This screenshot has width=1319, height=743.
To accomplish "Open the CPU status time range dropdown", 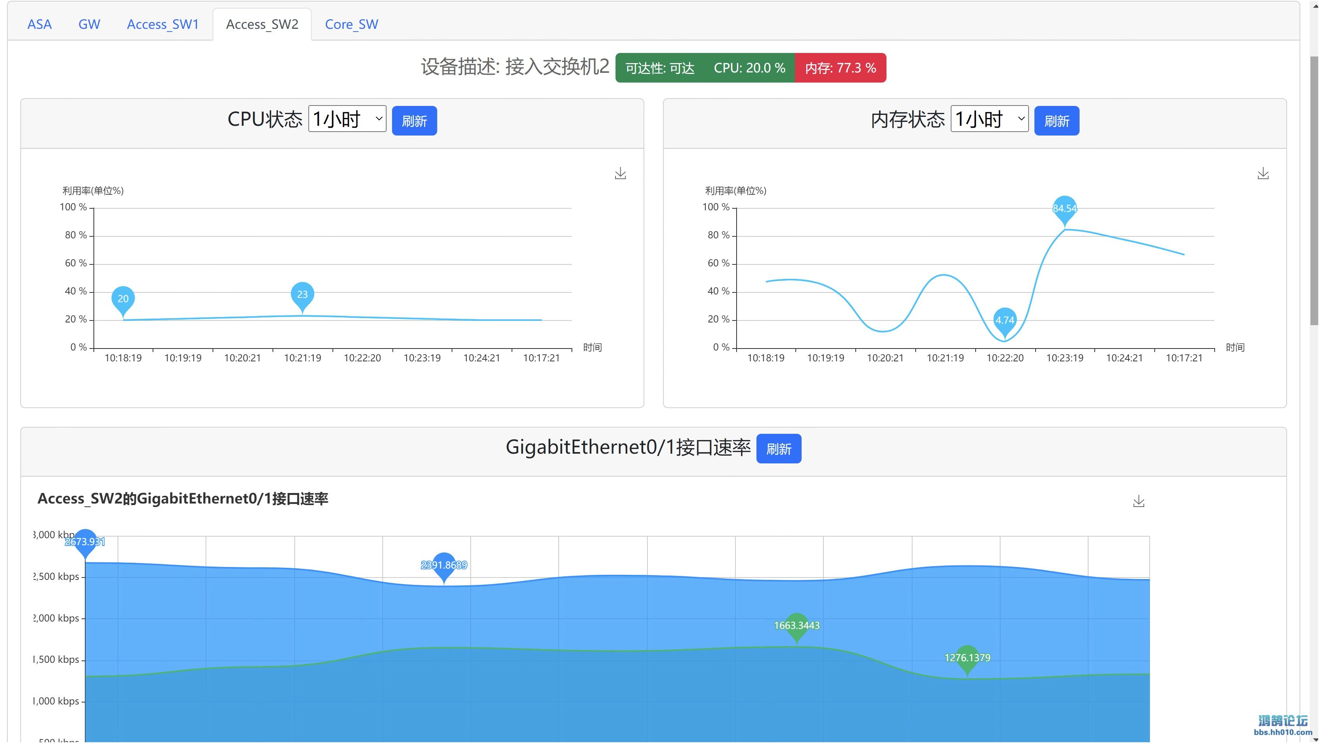I will 347,119.
